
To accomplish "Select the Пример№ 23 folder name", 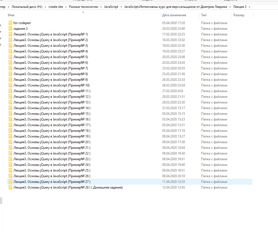I will click(52, 159).
